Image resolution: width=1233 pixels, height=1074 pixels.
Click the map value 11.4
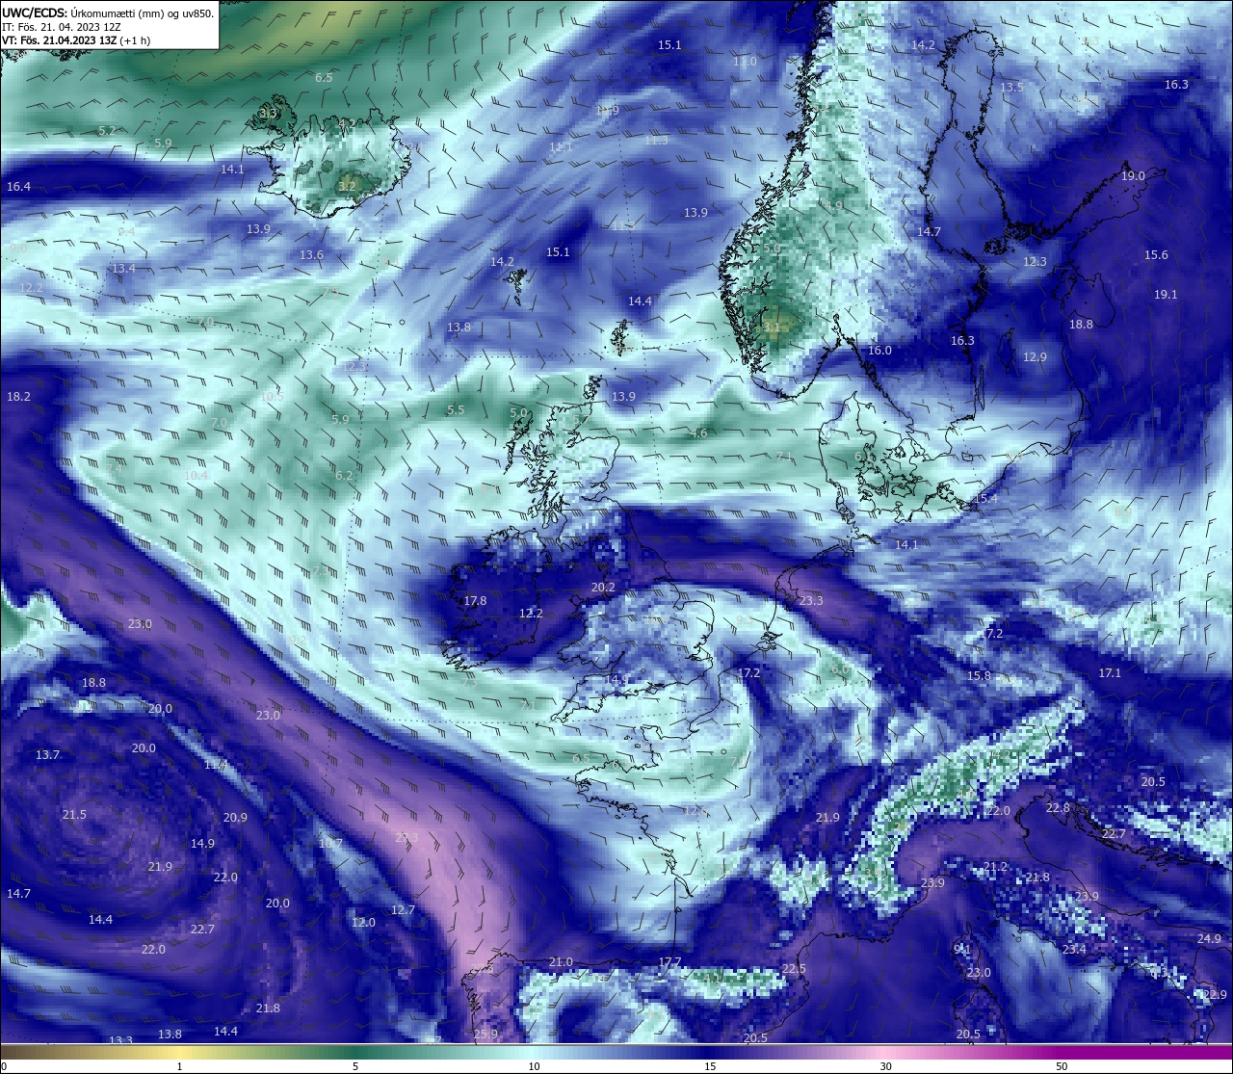[x=215, y=764]
